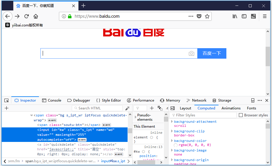The height and width of the screenshot is (166, 272).
Task: Toggle pseudo-class panel icon in rules view
Action: (x=160, y=108)
